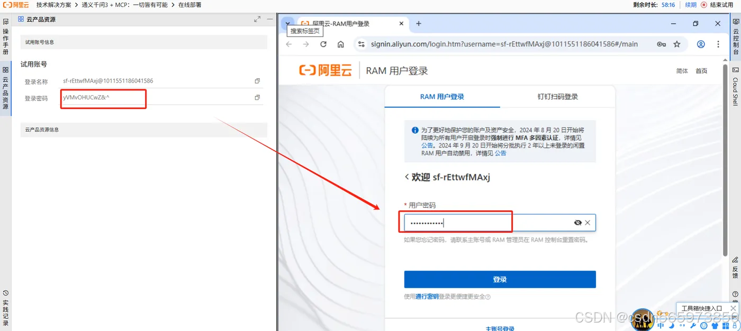741x331 pixels.
Task: Open the 操作手册 sidebar tab
Action: tap(5, 37)
